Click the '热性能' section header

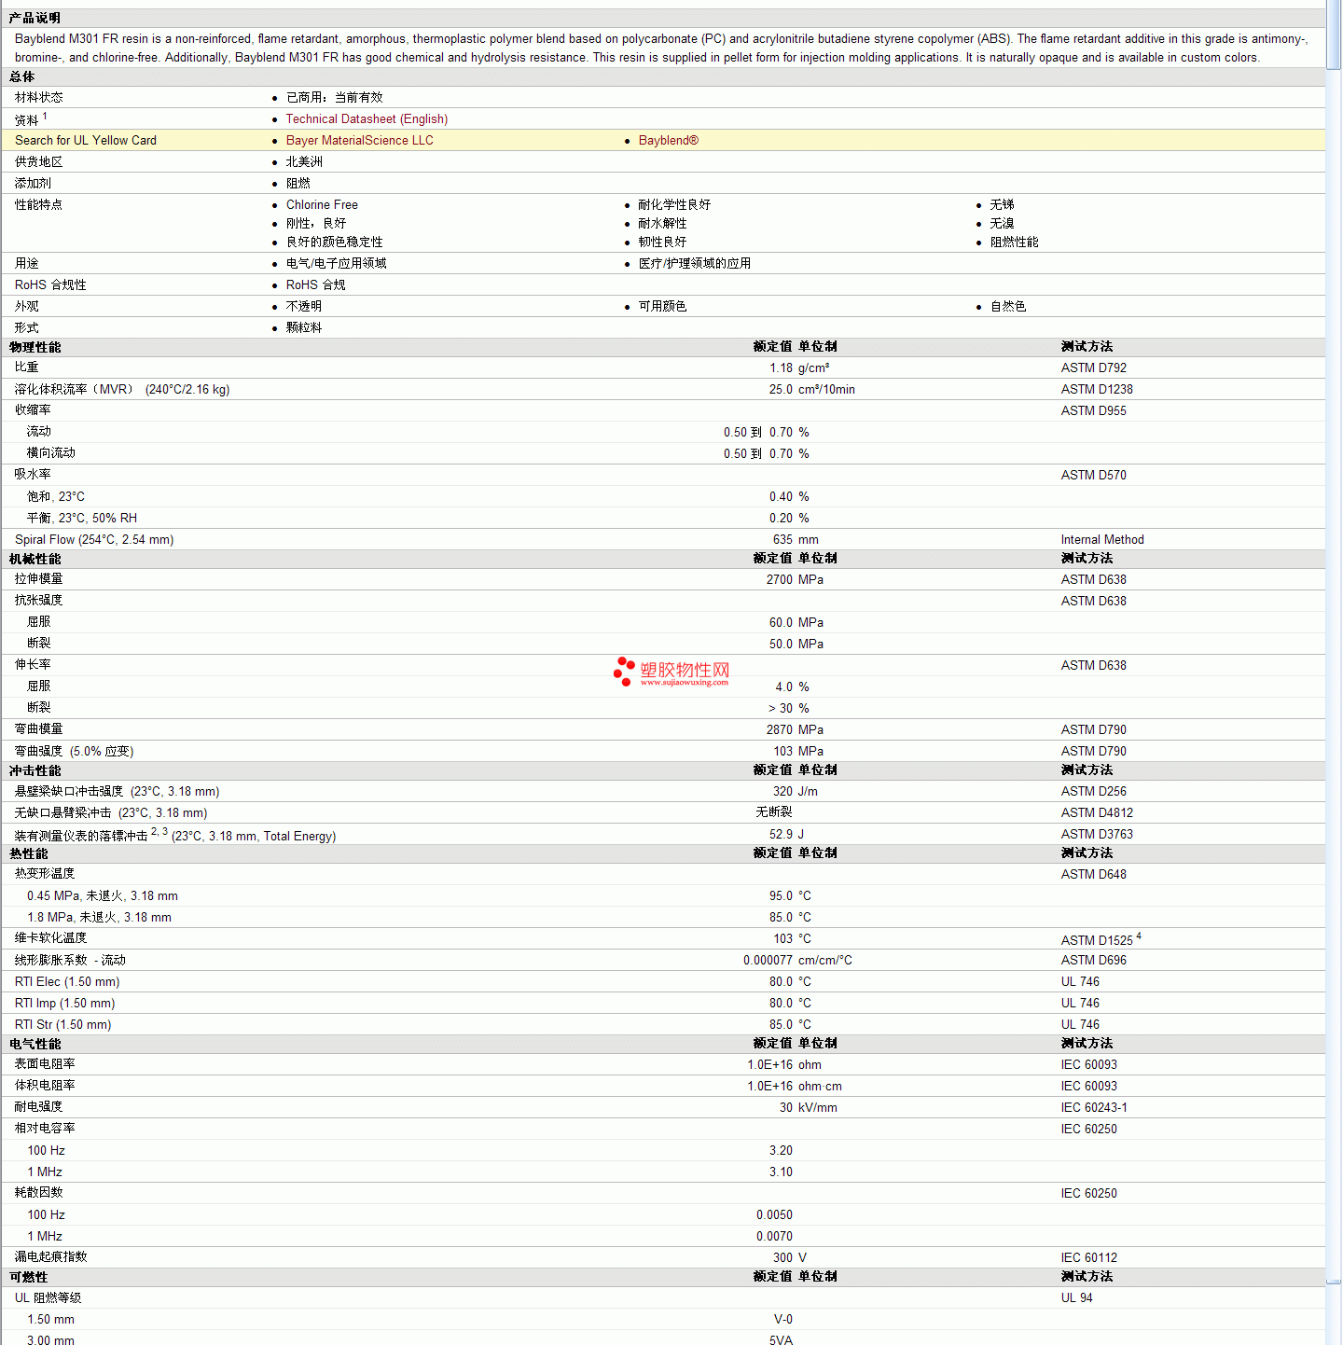point(29,854)
